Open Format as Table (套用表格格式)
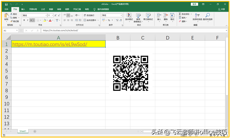 point(138,18)
